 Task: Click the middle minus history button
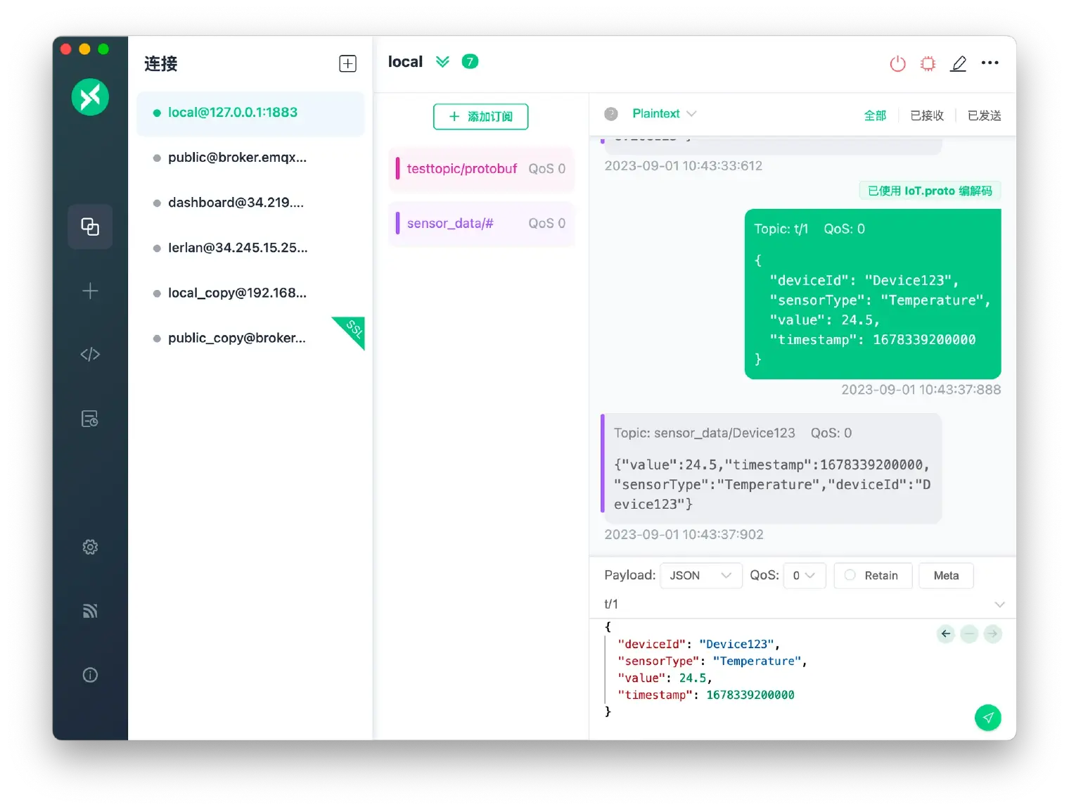[x=969, y=634]
